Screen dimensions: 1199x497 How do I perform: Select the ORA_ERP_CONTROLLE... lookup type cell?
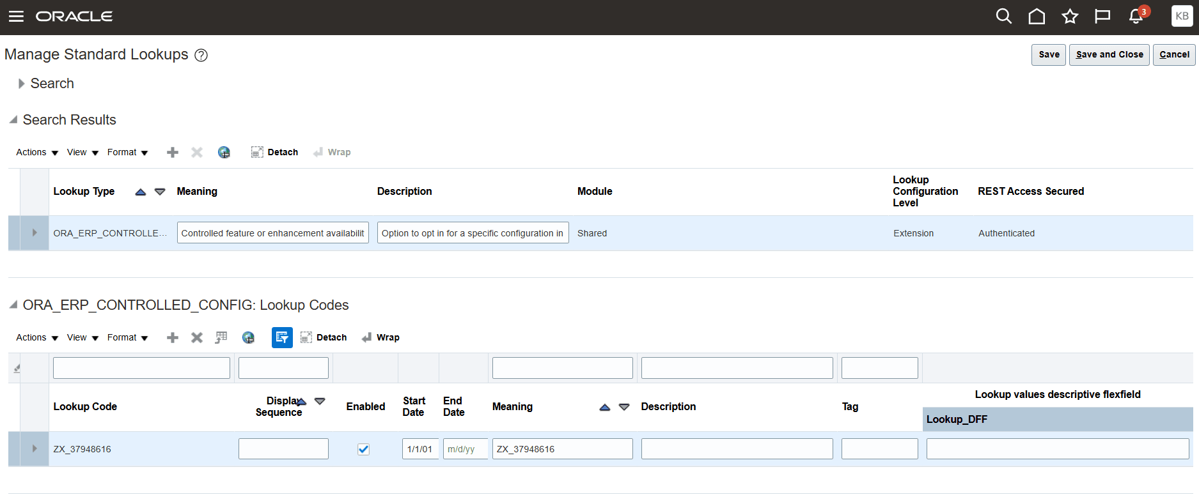(110, 233)
